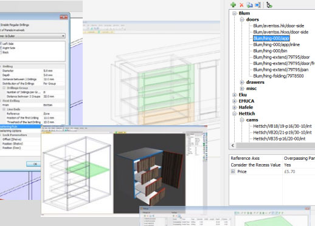Click the Yes value for Recess

click(288, 165)
